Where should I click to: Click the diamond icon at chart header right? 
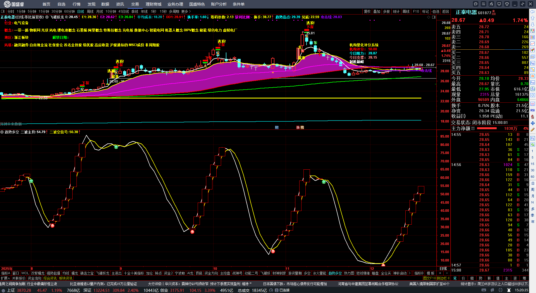pyautogui.click(x=429, y=17)
